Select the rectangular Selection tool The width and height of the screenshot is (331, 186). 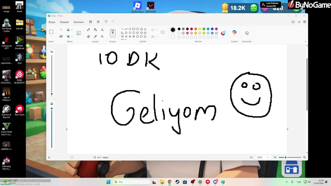pos(51,32)
